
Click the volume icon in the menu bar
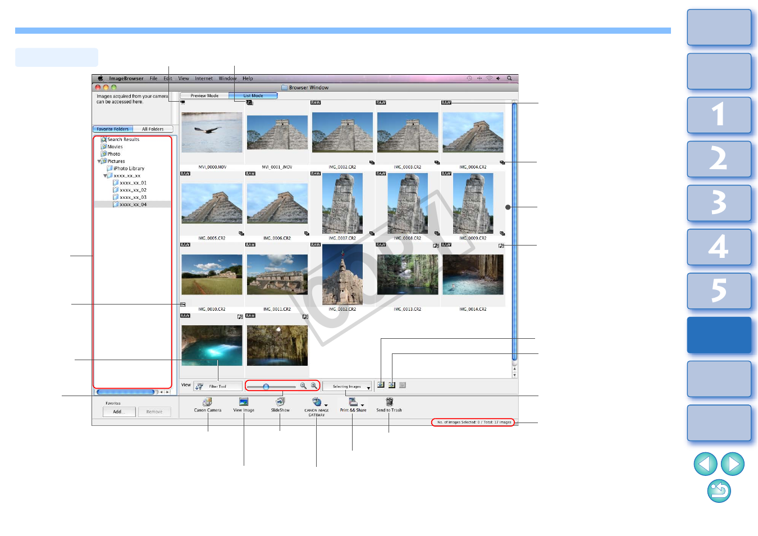pos(498,79)
